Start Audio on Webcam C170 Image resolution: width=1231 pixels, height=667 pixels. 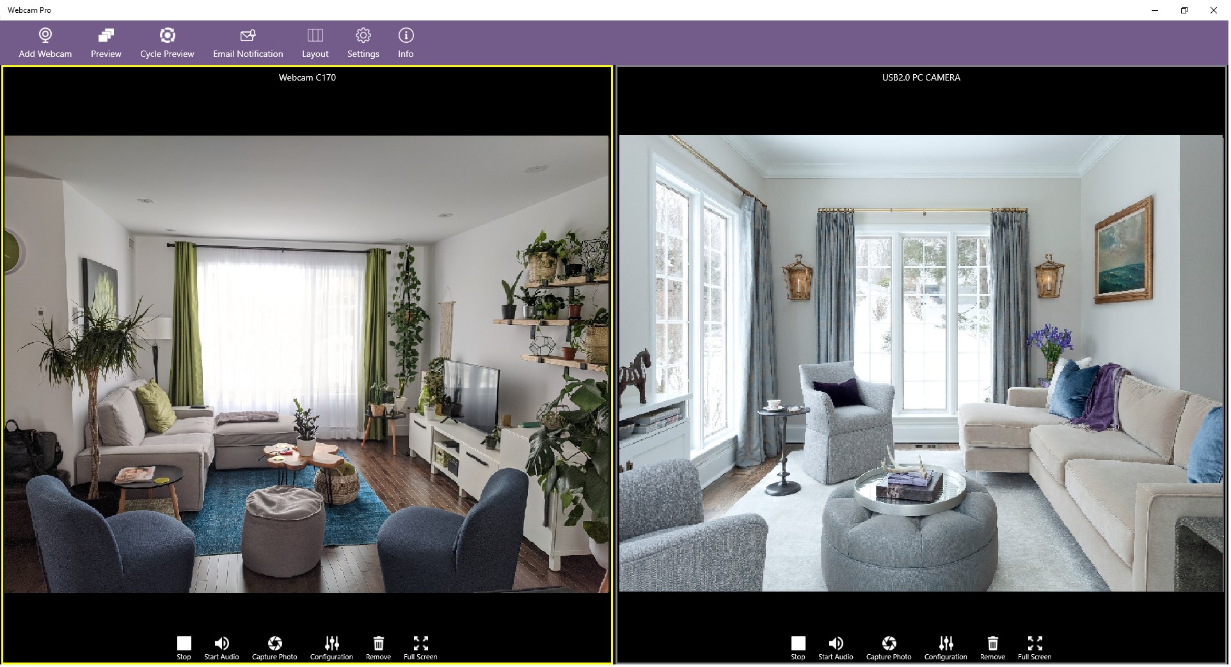(221, 646)
